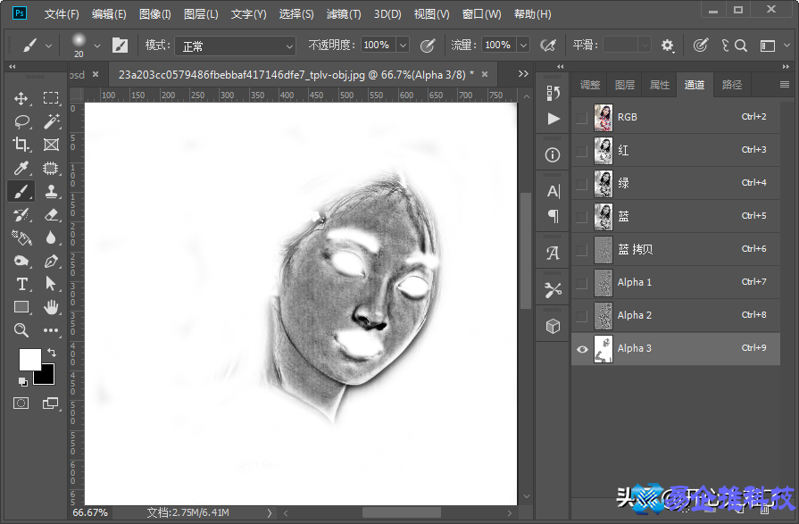Choose the Eraser tool

tap(51, 214)
